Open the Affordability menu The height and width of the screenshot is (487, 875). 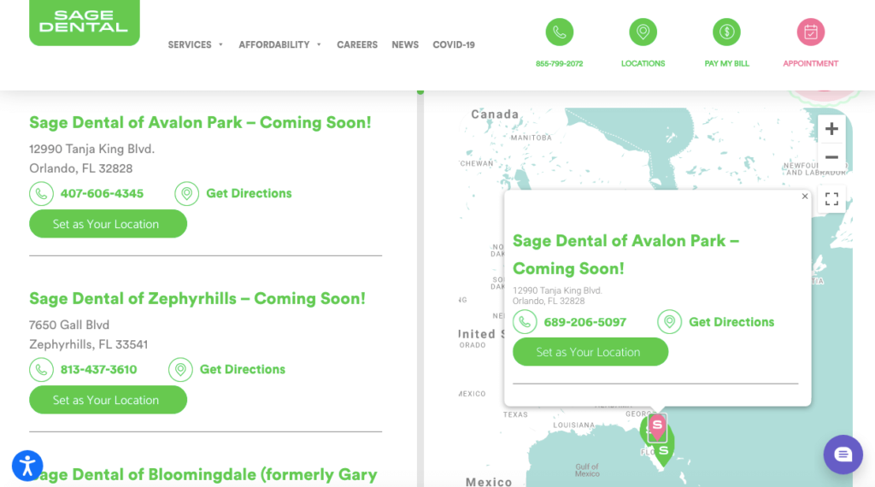pos(274,44)
